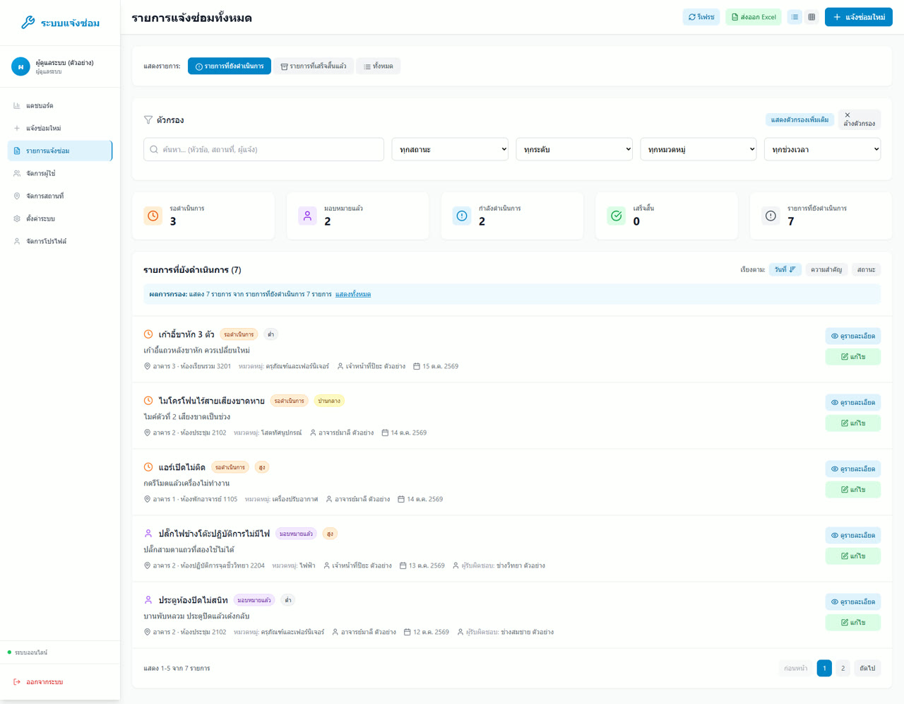Export list with ส่งออก Excel button
Screen dimensions: 904x704
tap(754, 17)
